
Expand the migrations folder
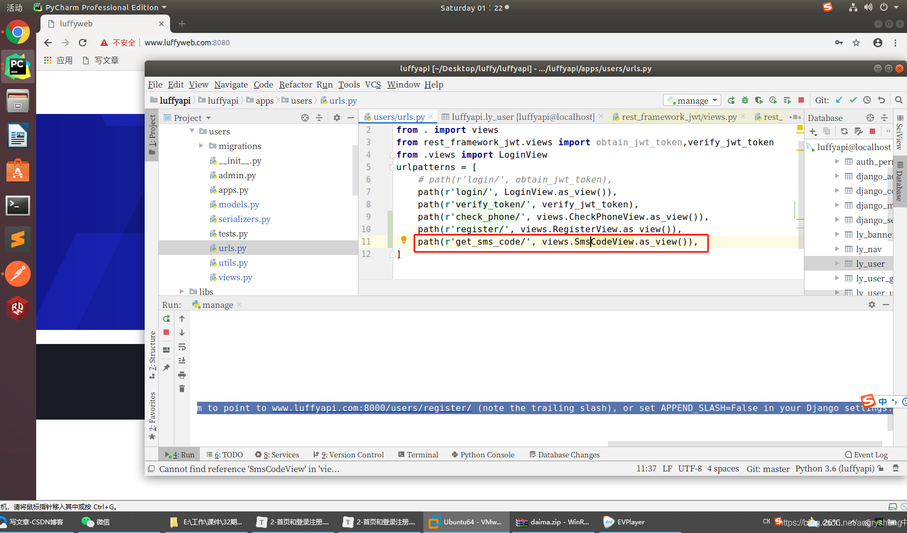click(201, 146)
